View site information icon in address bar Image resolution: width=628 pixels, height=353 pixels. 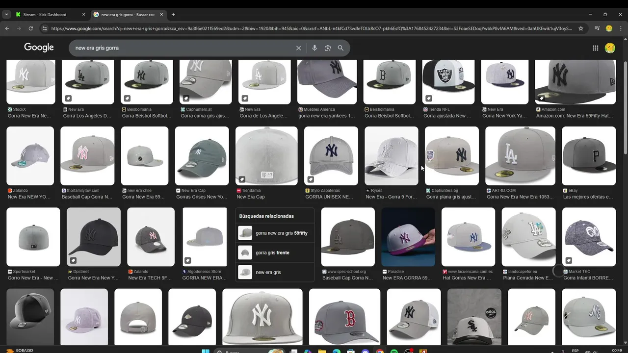(45, 28)
